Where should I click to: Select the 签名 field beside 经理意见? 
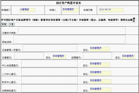[129, 57]
